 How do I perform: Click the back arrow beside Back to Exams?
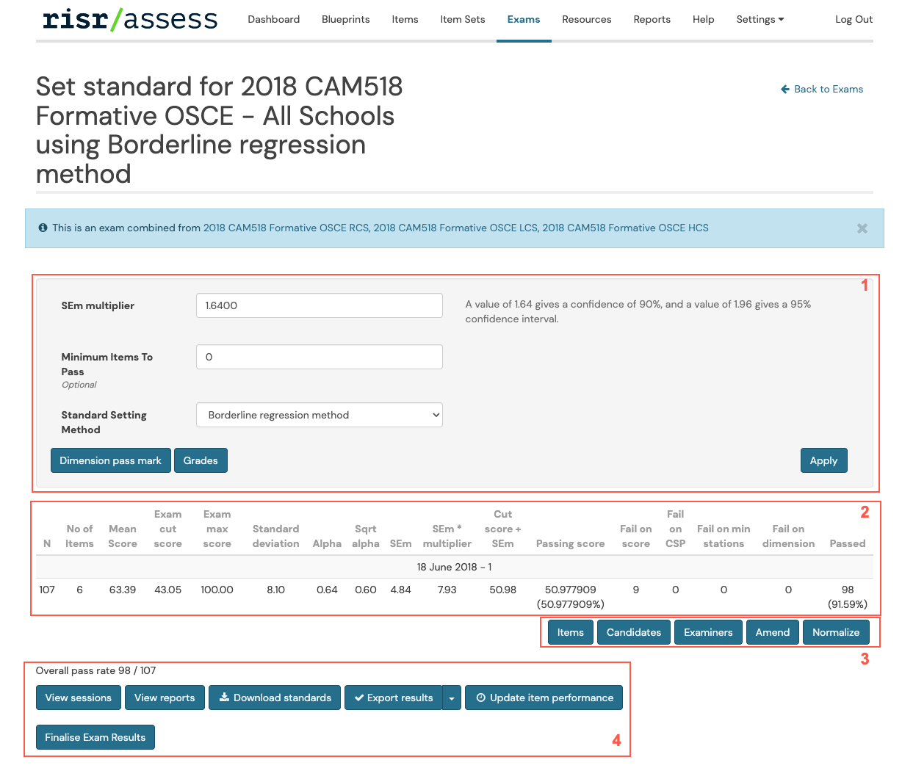(x=784, y=89)
